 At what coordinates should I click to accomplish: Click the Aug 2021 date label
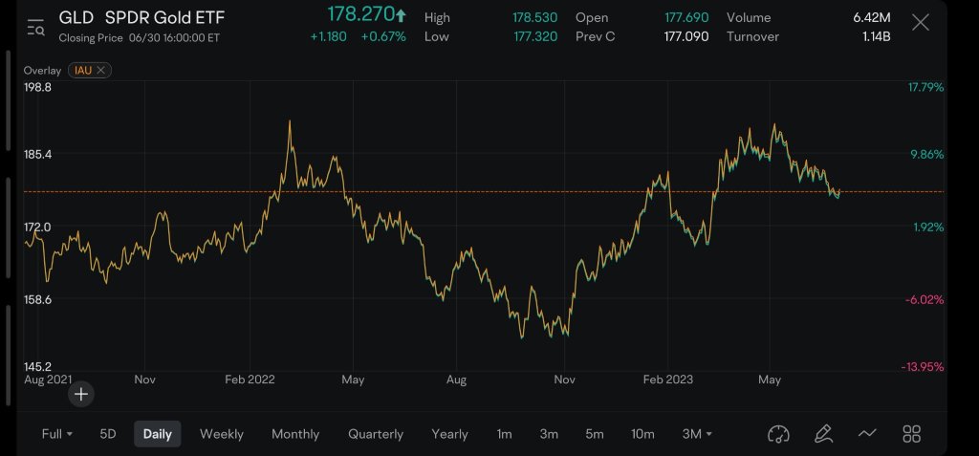pyautogui.click(x=48, y=380)
